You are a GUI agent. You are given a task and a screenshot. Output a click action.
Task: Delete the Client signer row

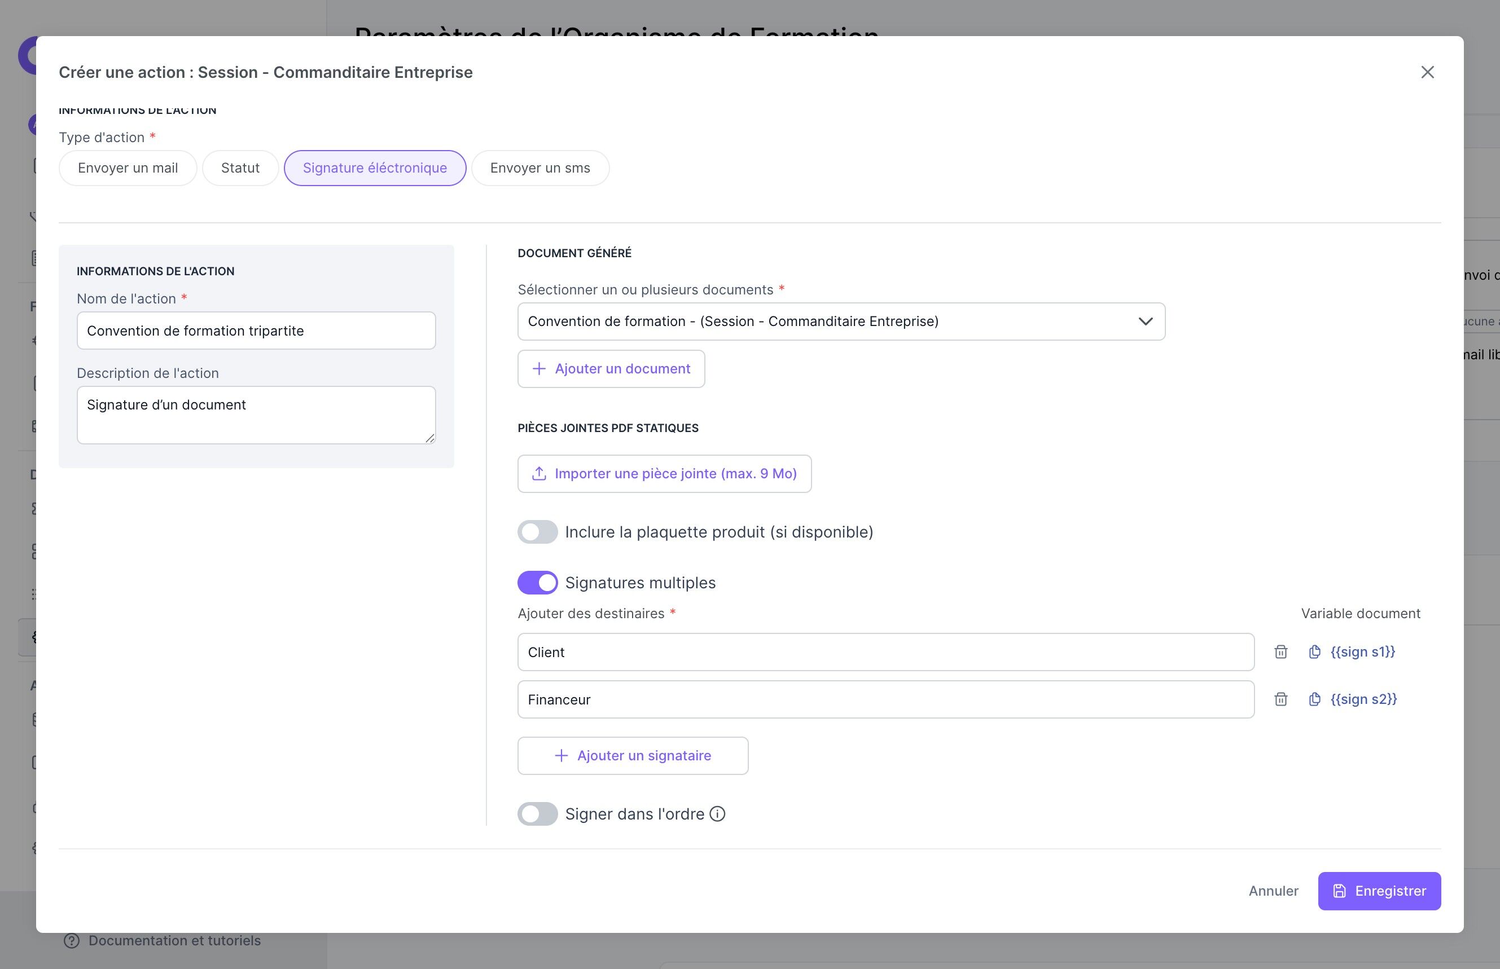pos(1280,652)
